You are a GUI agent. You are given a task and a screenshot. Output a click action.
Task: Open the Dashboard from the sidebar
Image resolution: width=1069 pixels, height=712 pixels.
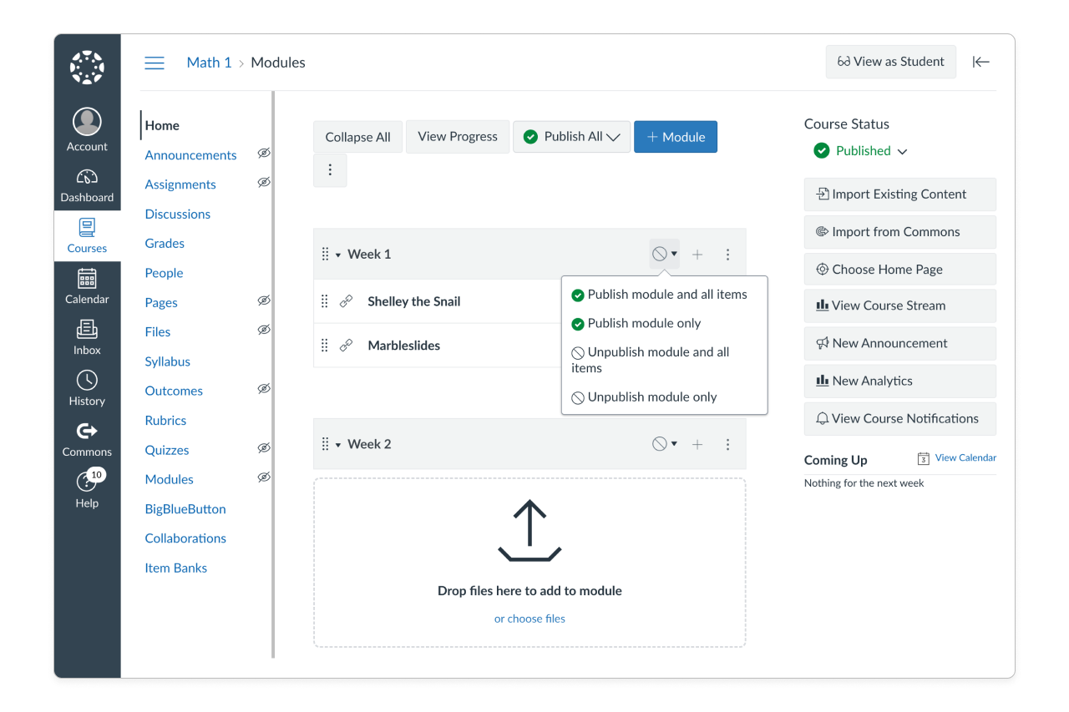click(87, 184)
